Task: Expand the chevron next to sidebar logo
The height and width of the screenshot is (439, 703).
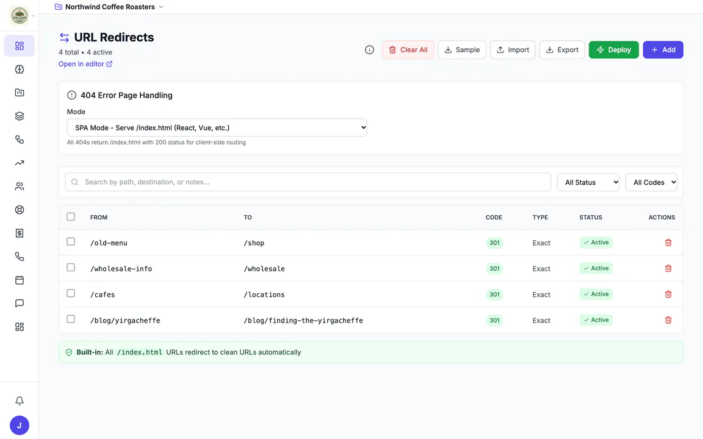Action: [x=33, y=16]
